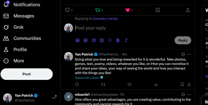
Task: Toggle italic text formatting
Action: tap(126, 40)
